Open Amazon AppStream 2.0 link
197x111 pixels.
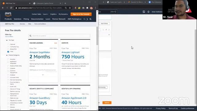pyautogui.click(x=74, y=98)
